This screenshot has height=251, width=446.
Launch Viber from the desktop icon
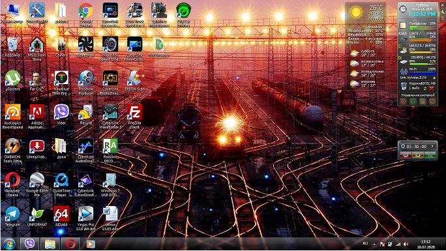click(x=61, y=115)
